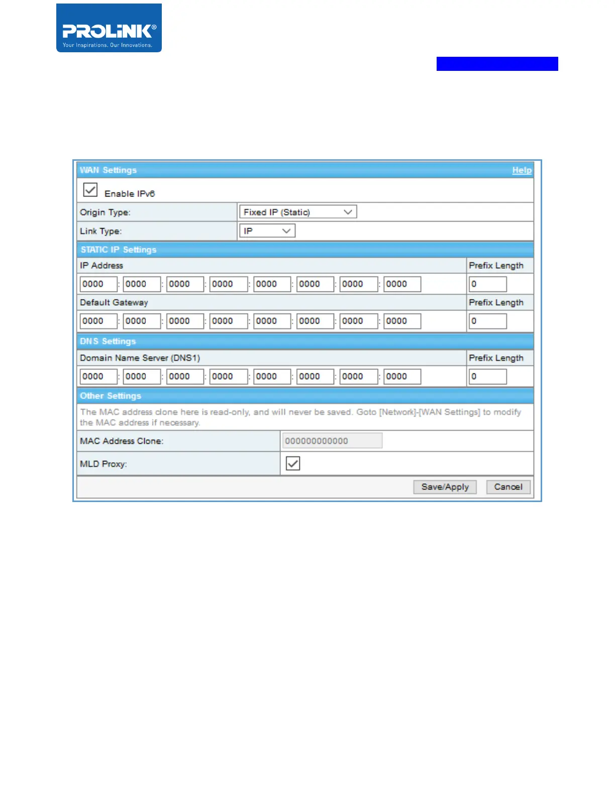This screenshot has width=615, height=796.
Task: Click the Link Type label
Action: [100, 231]
